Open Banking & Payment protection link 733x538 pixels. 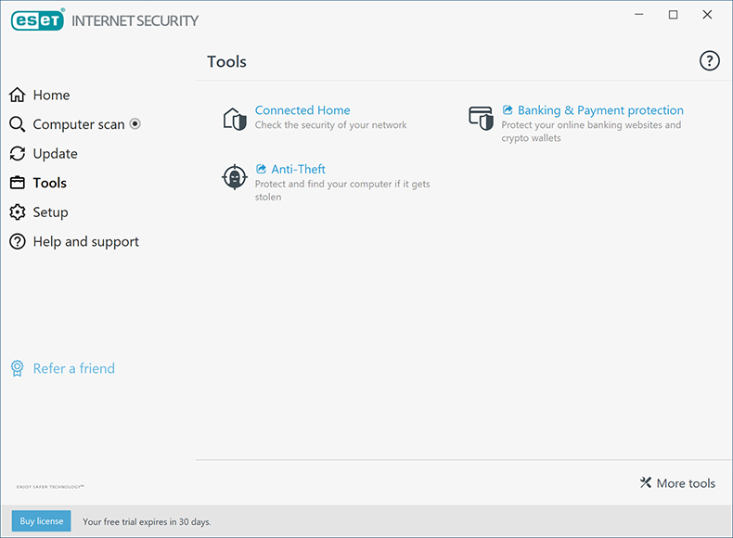600,109
